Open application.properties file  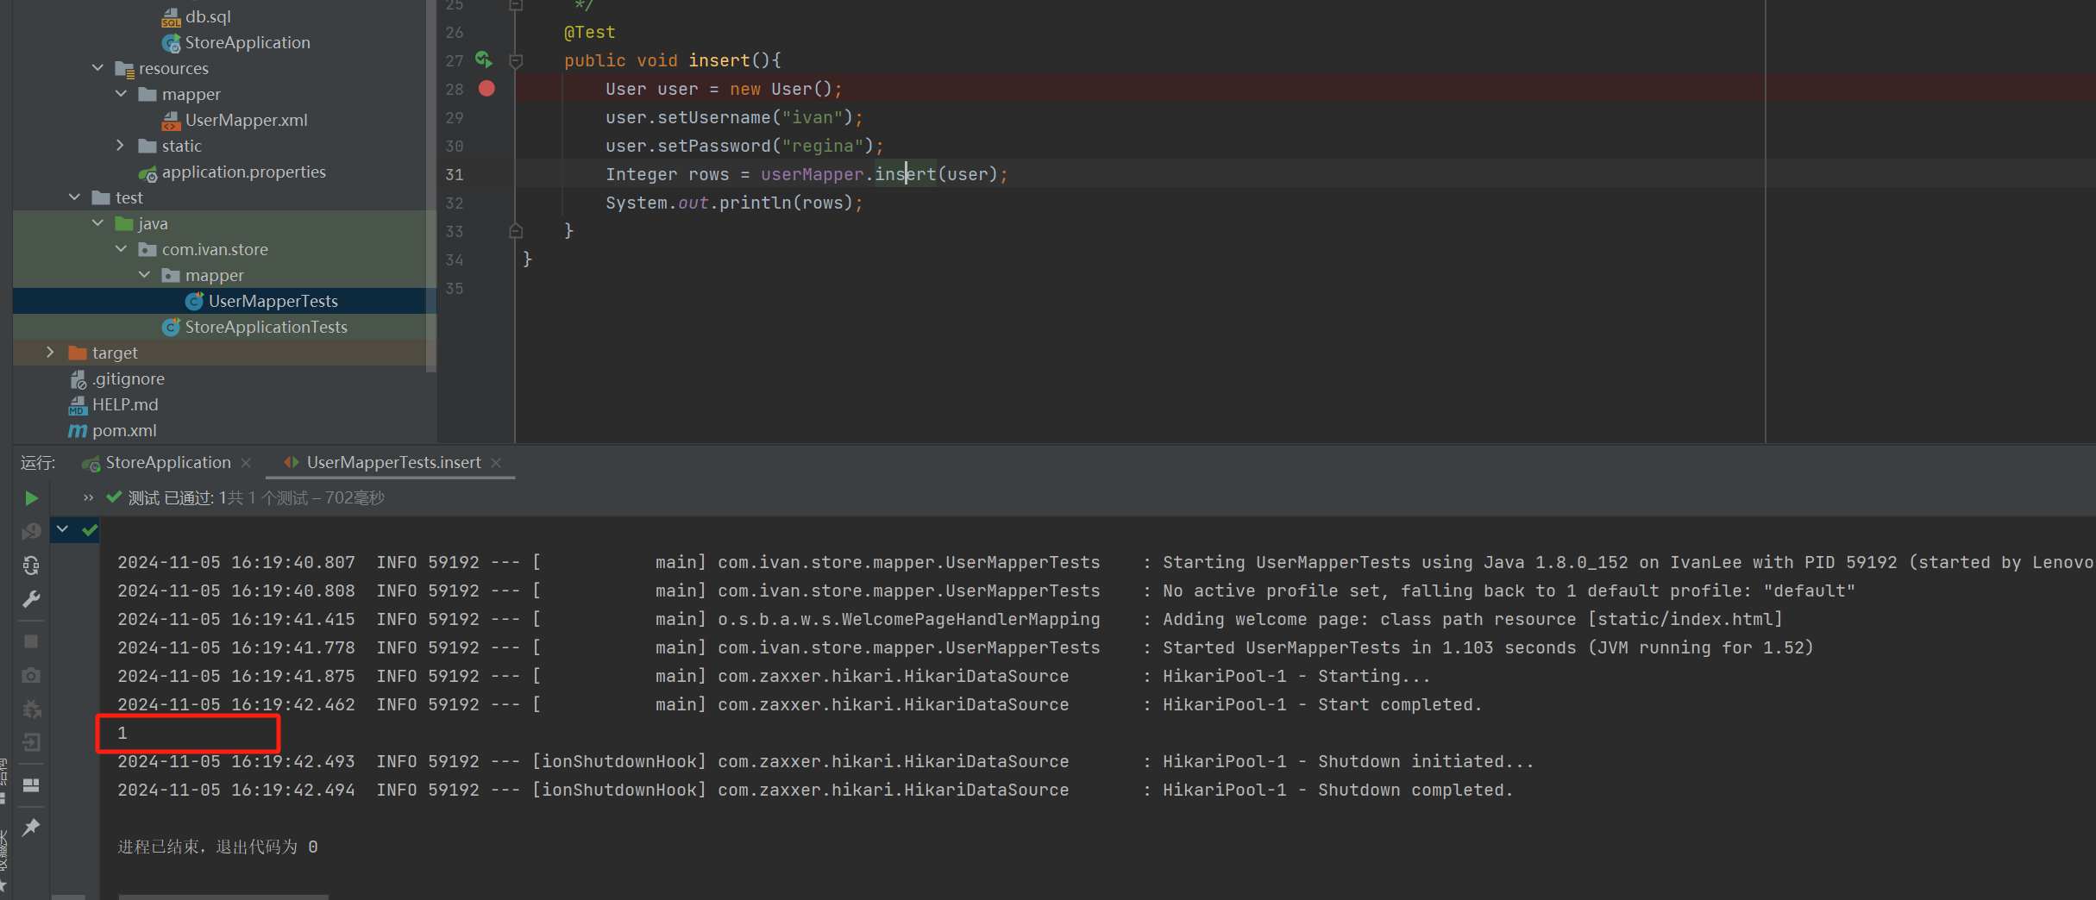pos(243,172)
